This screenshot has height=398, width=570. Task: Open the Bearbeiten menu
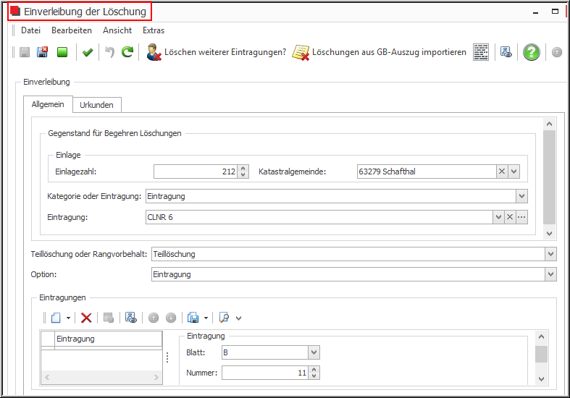pyautogui.click(x=71, y=30)
